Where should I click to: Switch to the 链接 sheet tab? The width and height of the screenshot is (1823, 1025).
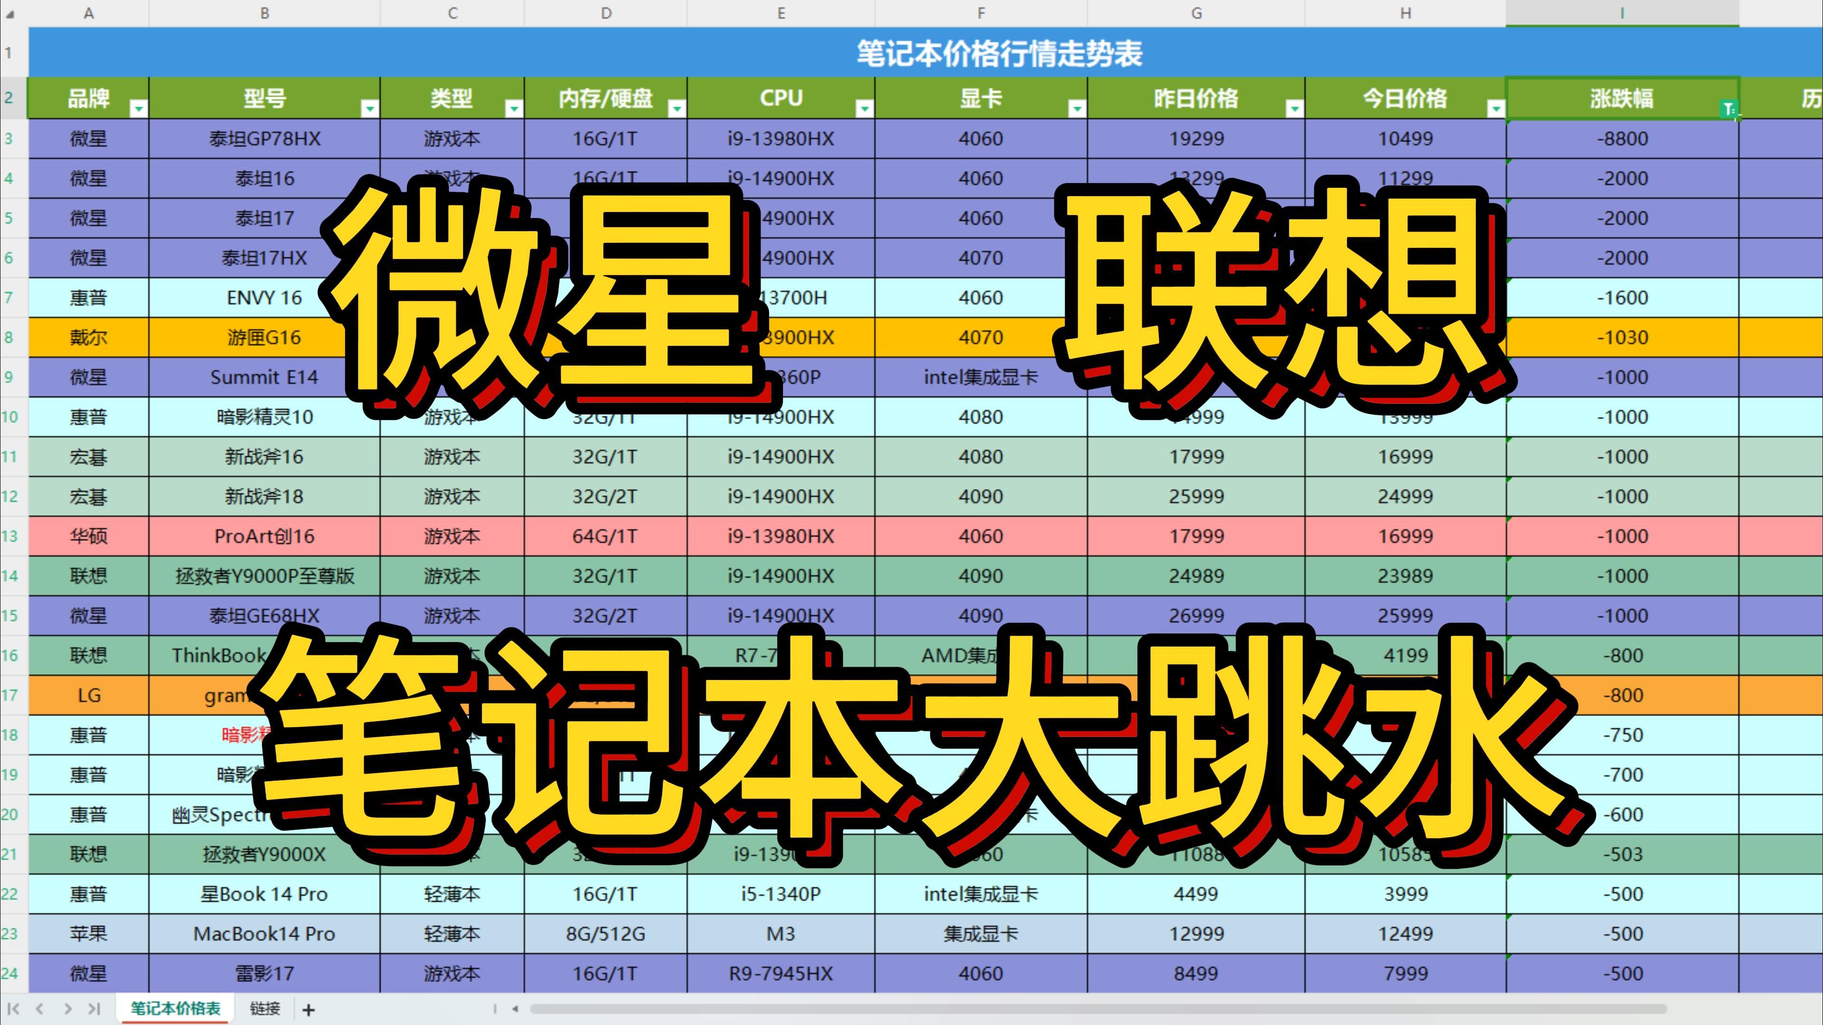pos(265,1009)
